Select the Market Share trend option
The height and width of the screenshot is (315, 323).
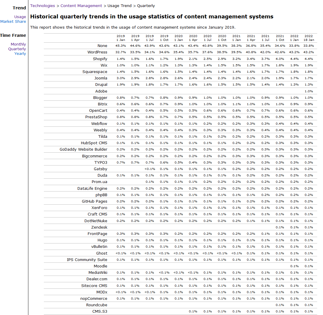coord(13,21)
